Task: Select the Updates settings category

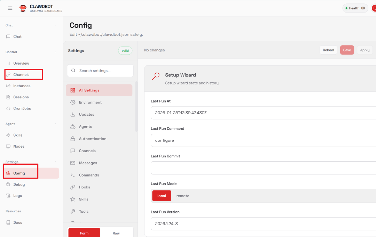Action: [99, 114]
